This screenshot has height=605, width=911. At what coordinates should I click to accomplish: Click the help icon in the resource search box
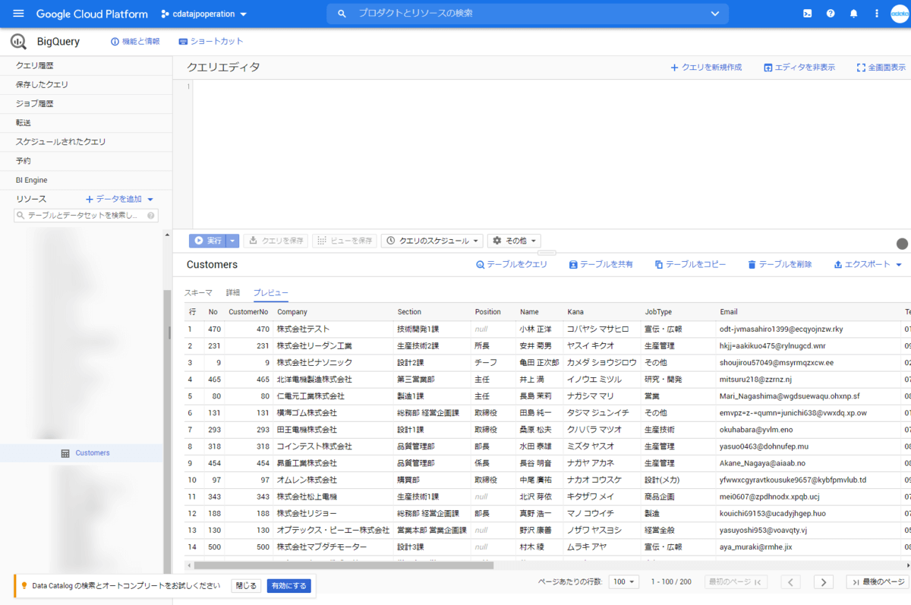[x=151, y=216]
